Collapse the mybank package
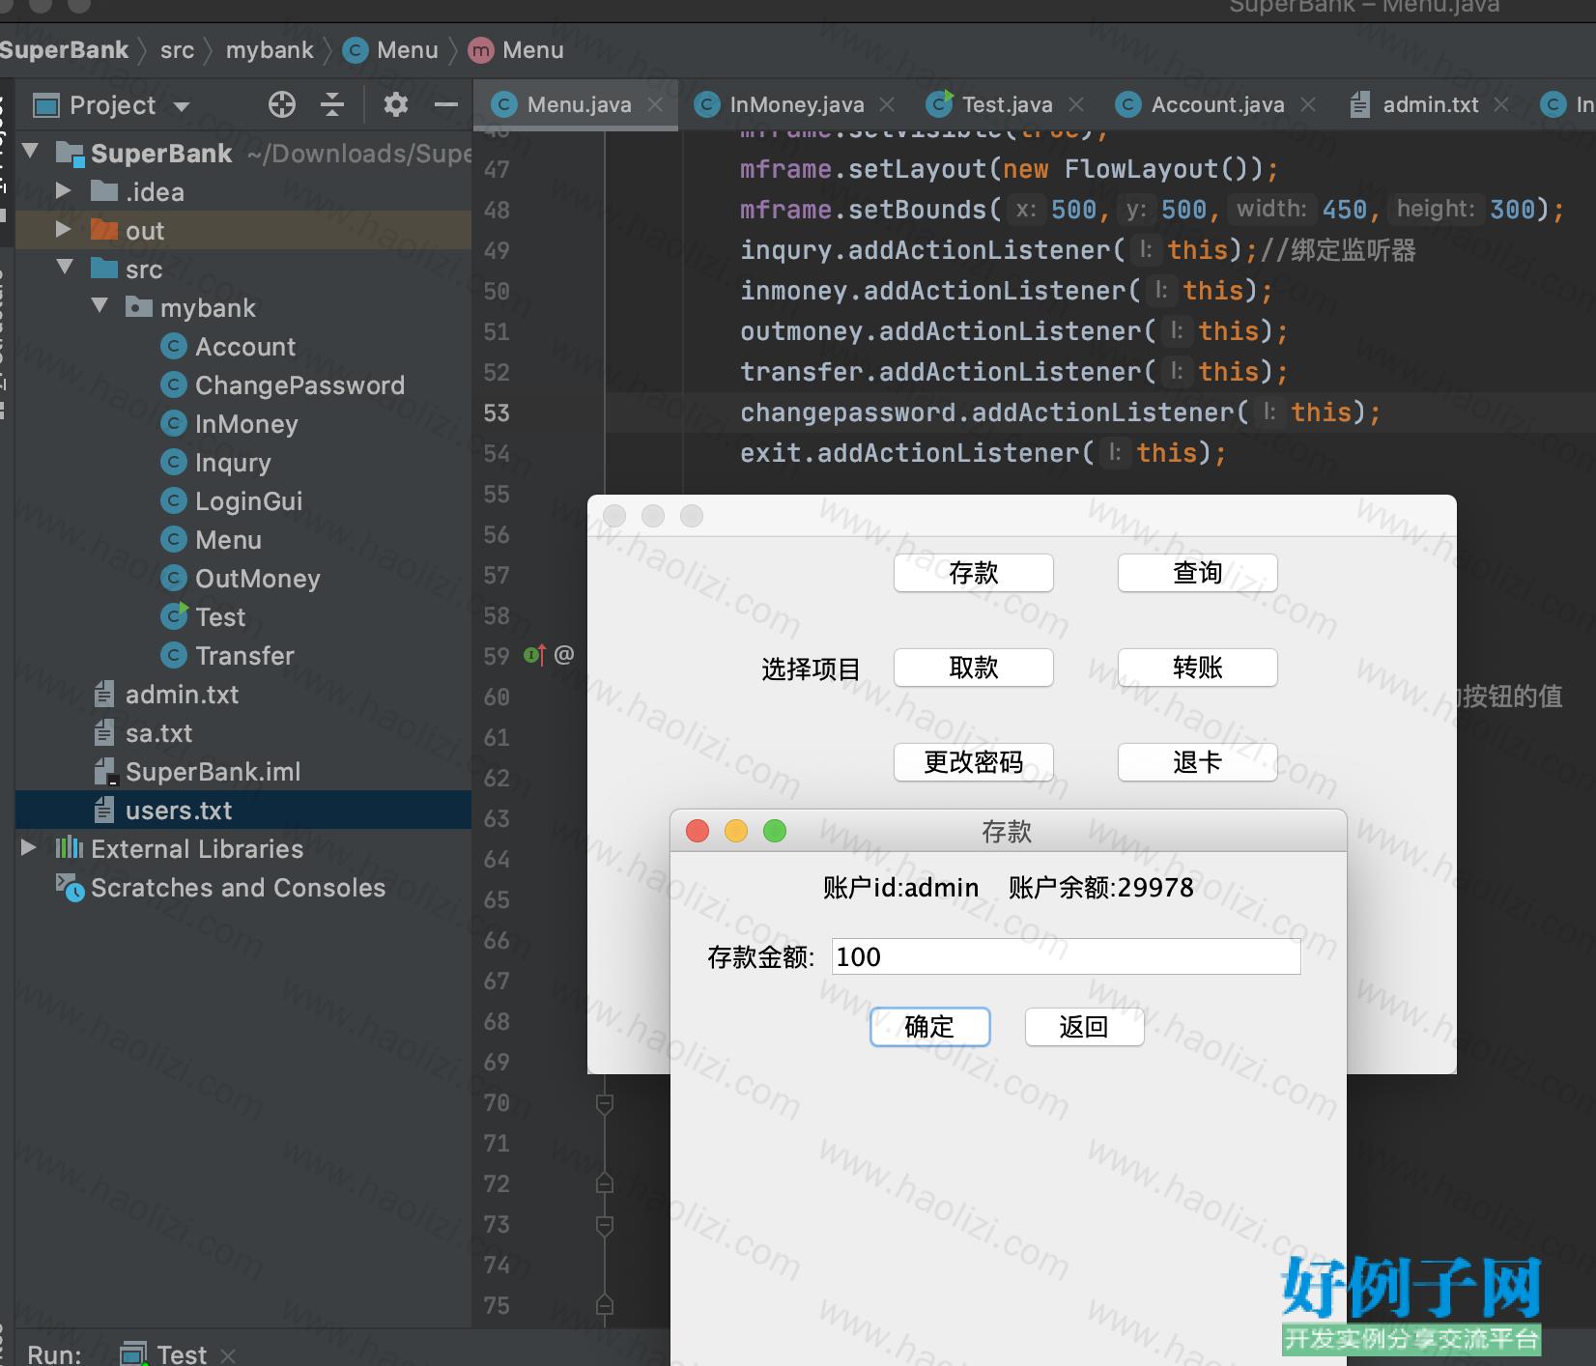The width and height of the screenshot is (1596, 1366). pyautogui.click(x=100, y=306)
